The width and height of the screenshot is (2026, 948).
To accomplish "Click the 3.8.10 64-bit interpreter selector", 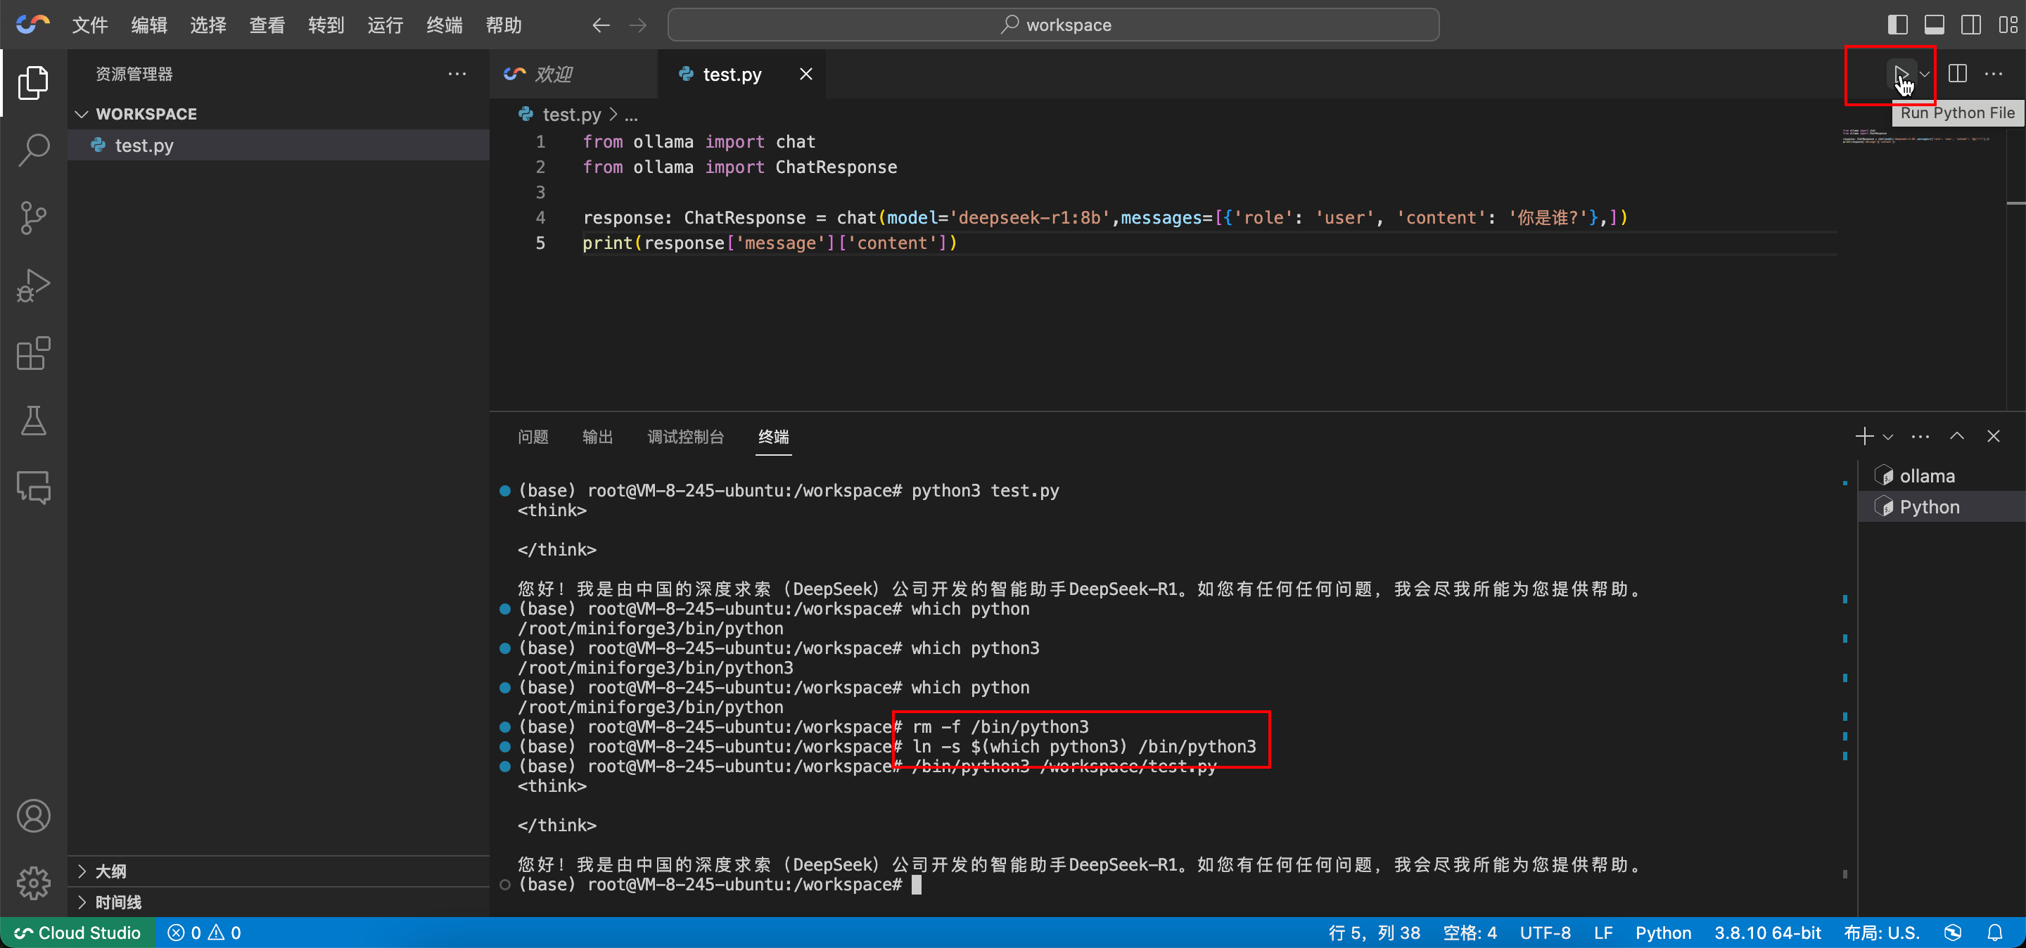I will tap(1767, 933).
